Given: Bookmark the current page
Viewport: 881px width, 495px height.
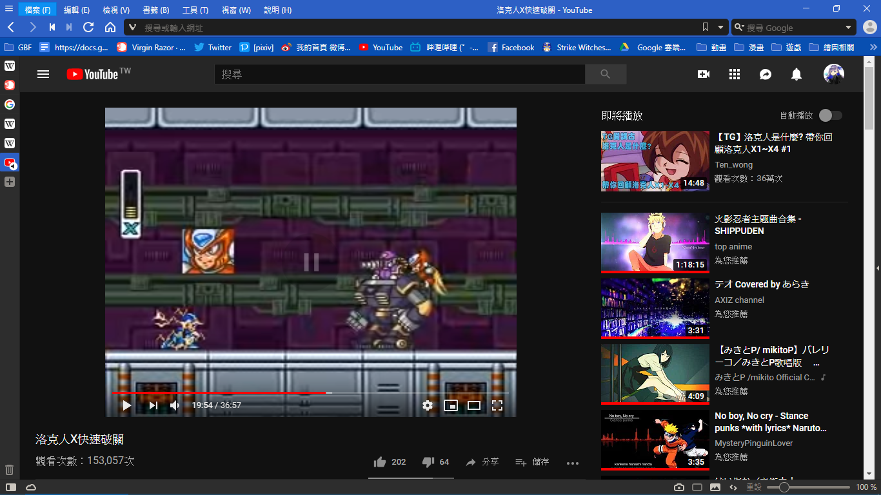Looking at the screenshot, I should (x=706, y=27).
